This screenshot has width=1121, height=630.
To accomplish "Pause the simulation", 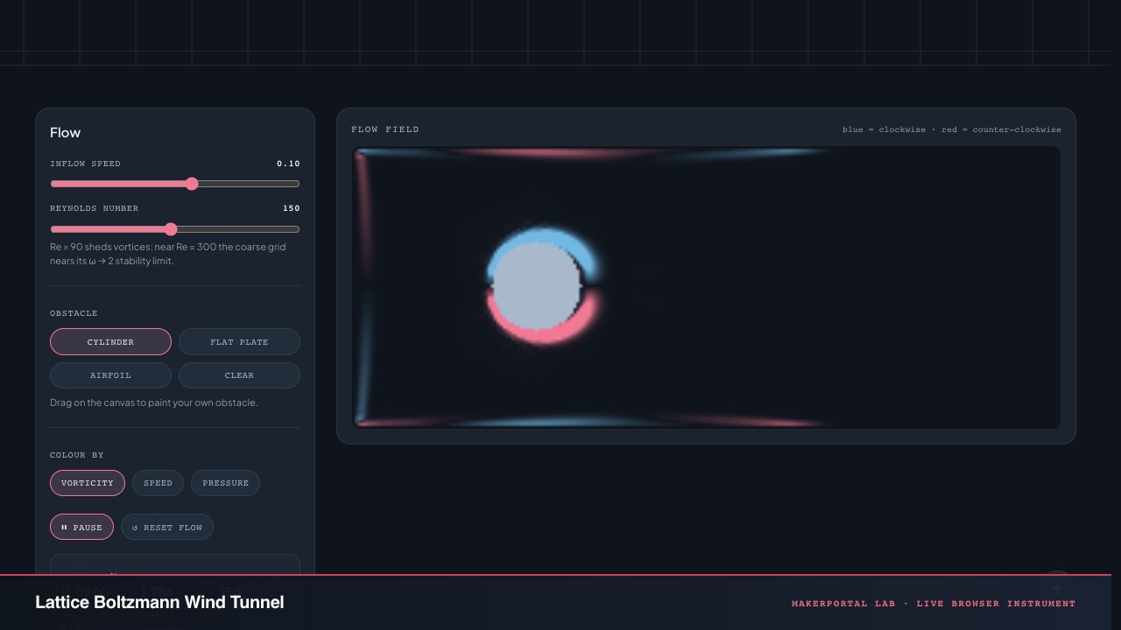I will pyautogui.click(x=81, y=527).
